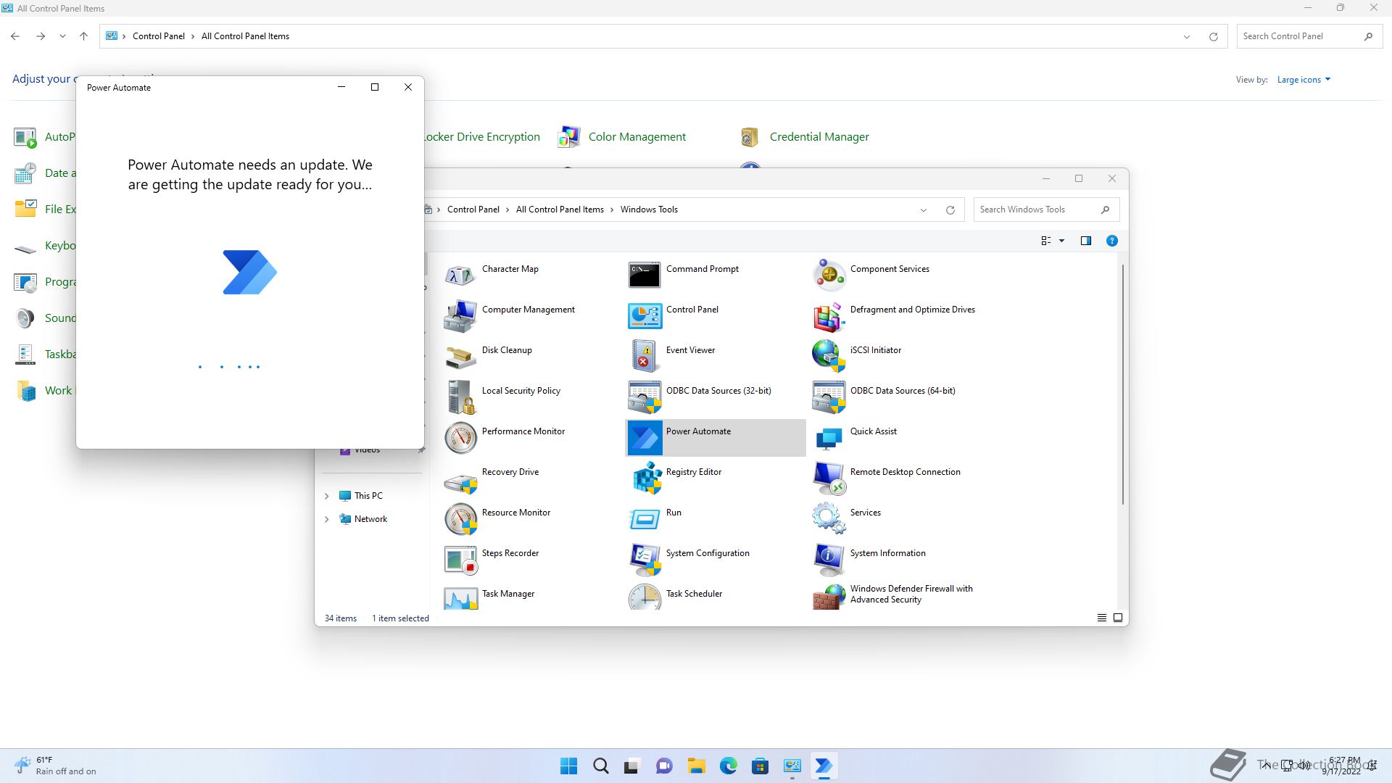Open Windows Tools help button
The height and width of the screenshot is (783, 1392).
1111,241
